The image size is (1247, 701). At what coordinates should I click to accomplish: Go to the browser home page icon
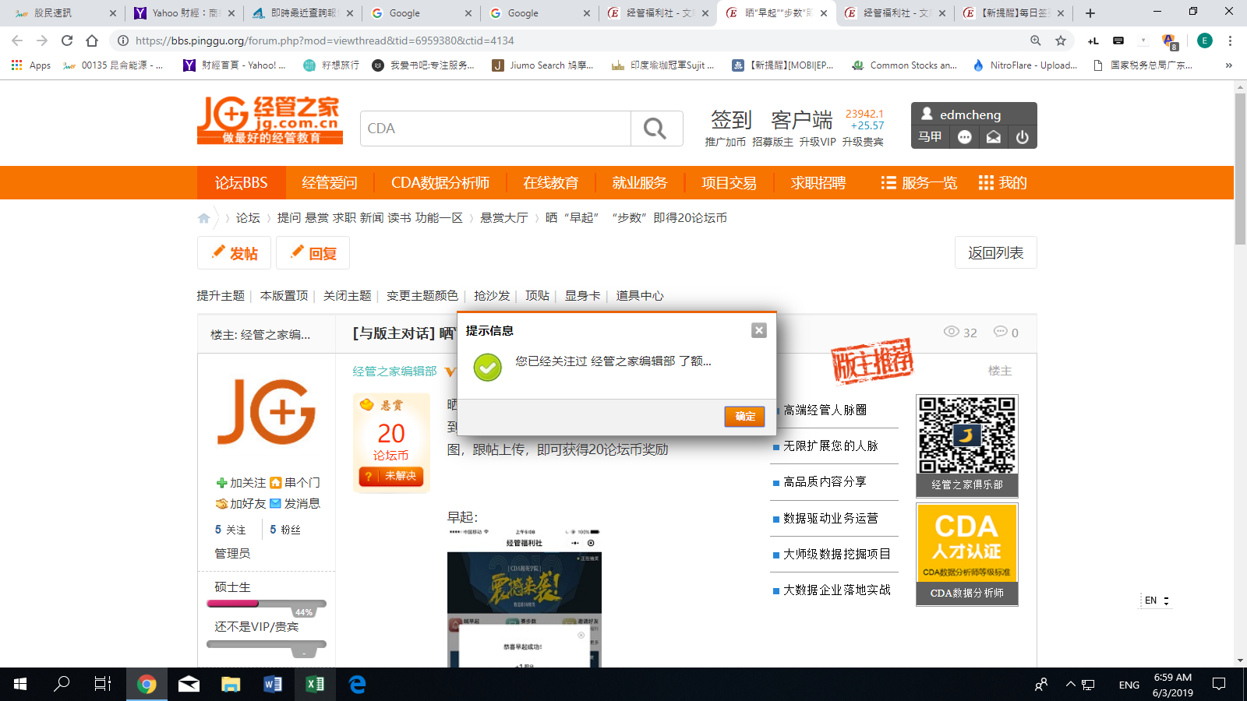coord(92,41)
